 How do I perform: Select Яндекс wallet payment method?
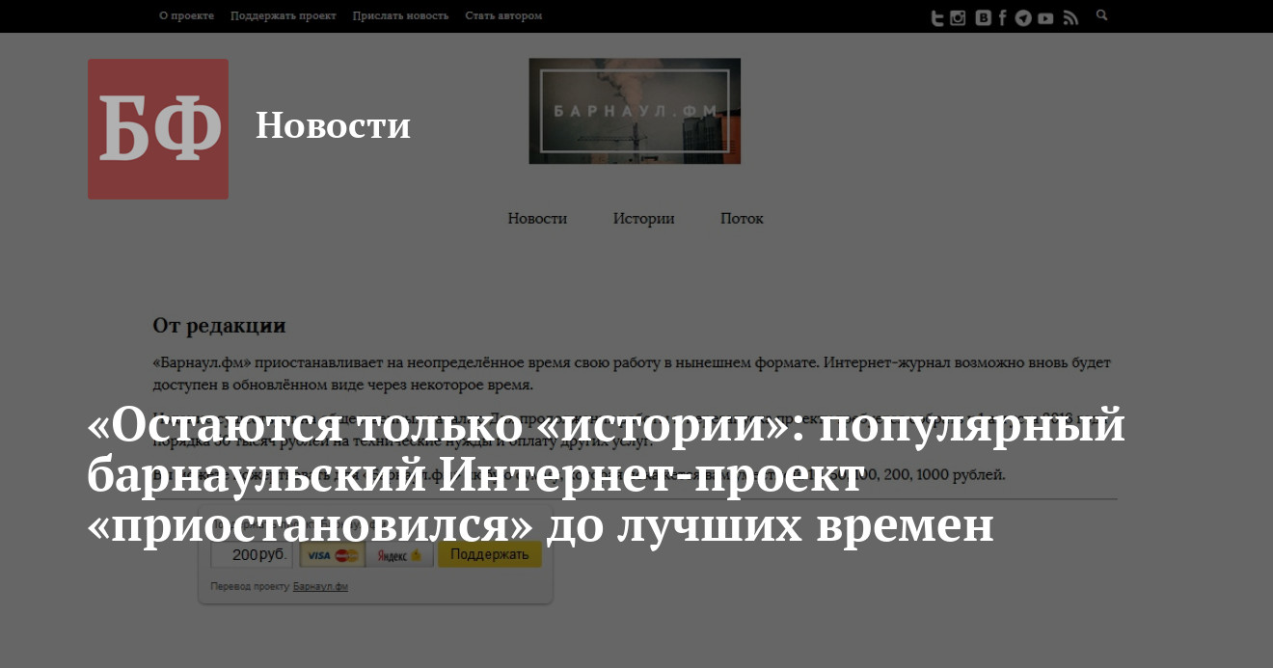(399, 555)
